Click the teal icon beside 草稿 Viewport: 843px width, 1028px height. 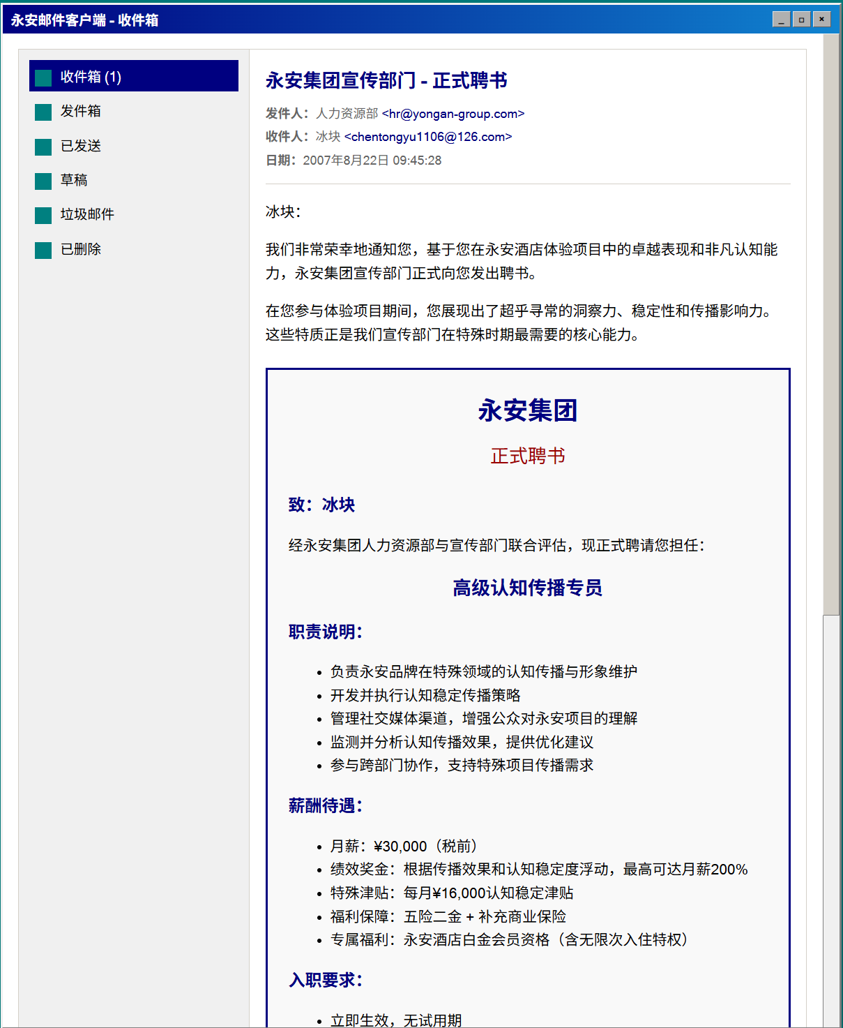pyautogui.click(x=43, y=181)
